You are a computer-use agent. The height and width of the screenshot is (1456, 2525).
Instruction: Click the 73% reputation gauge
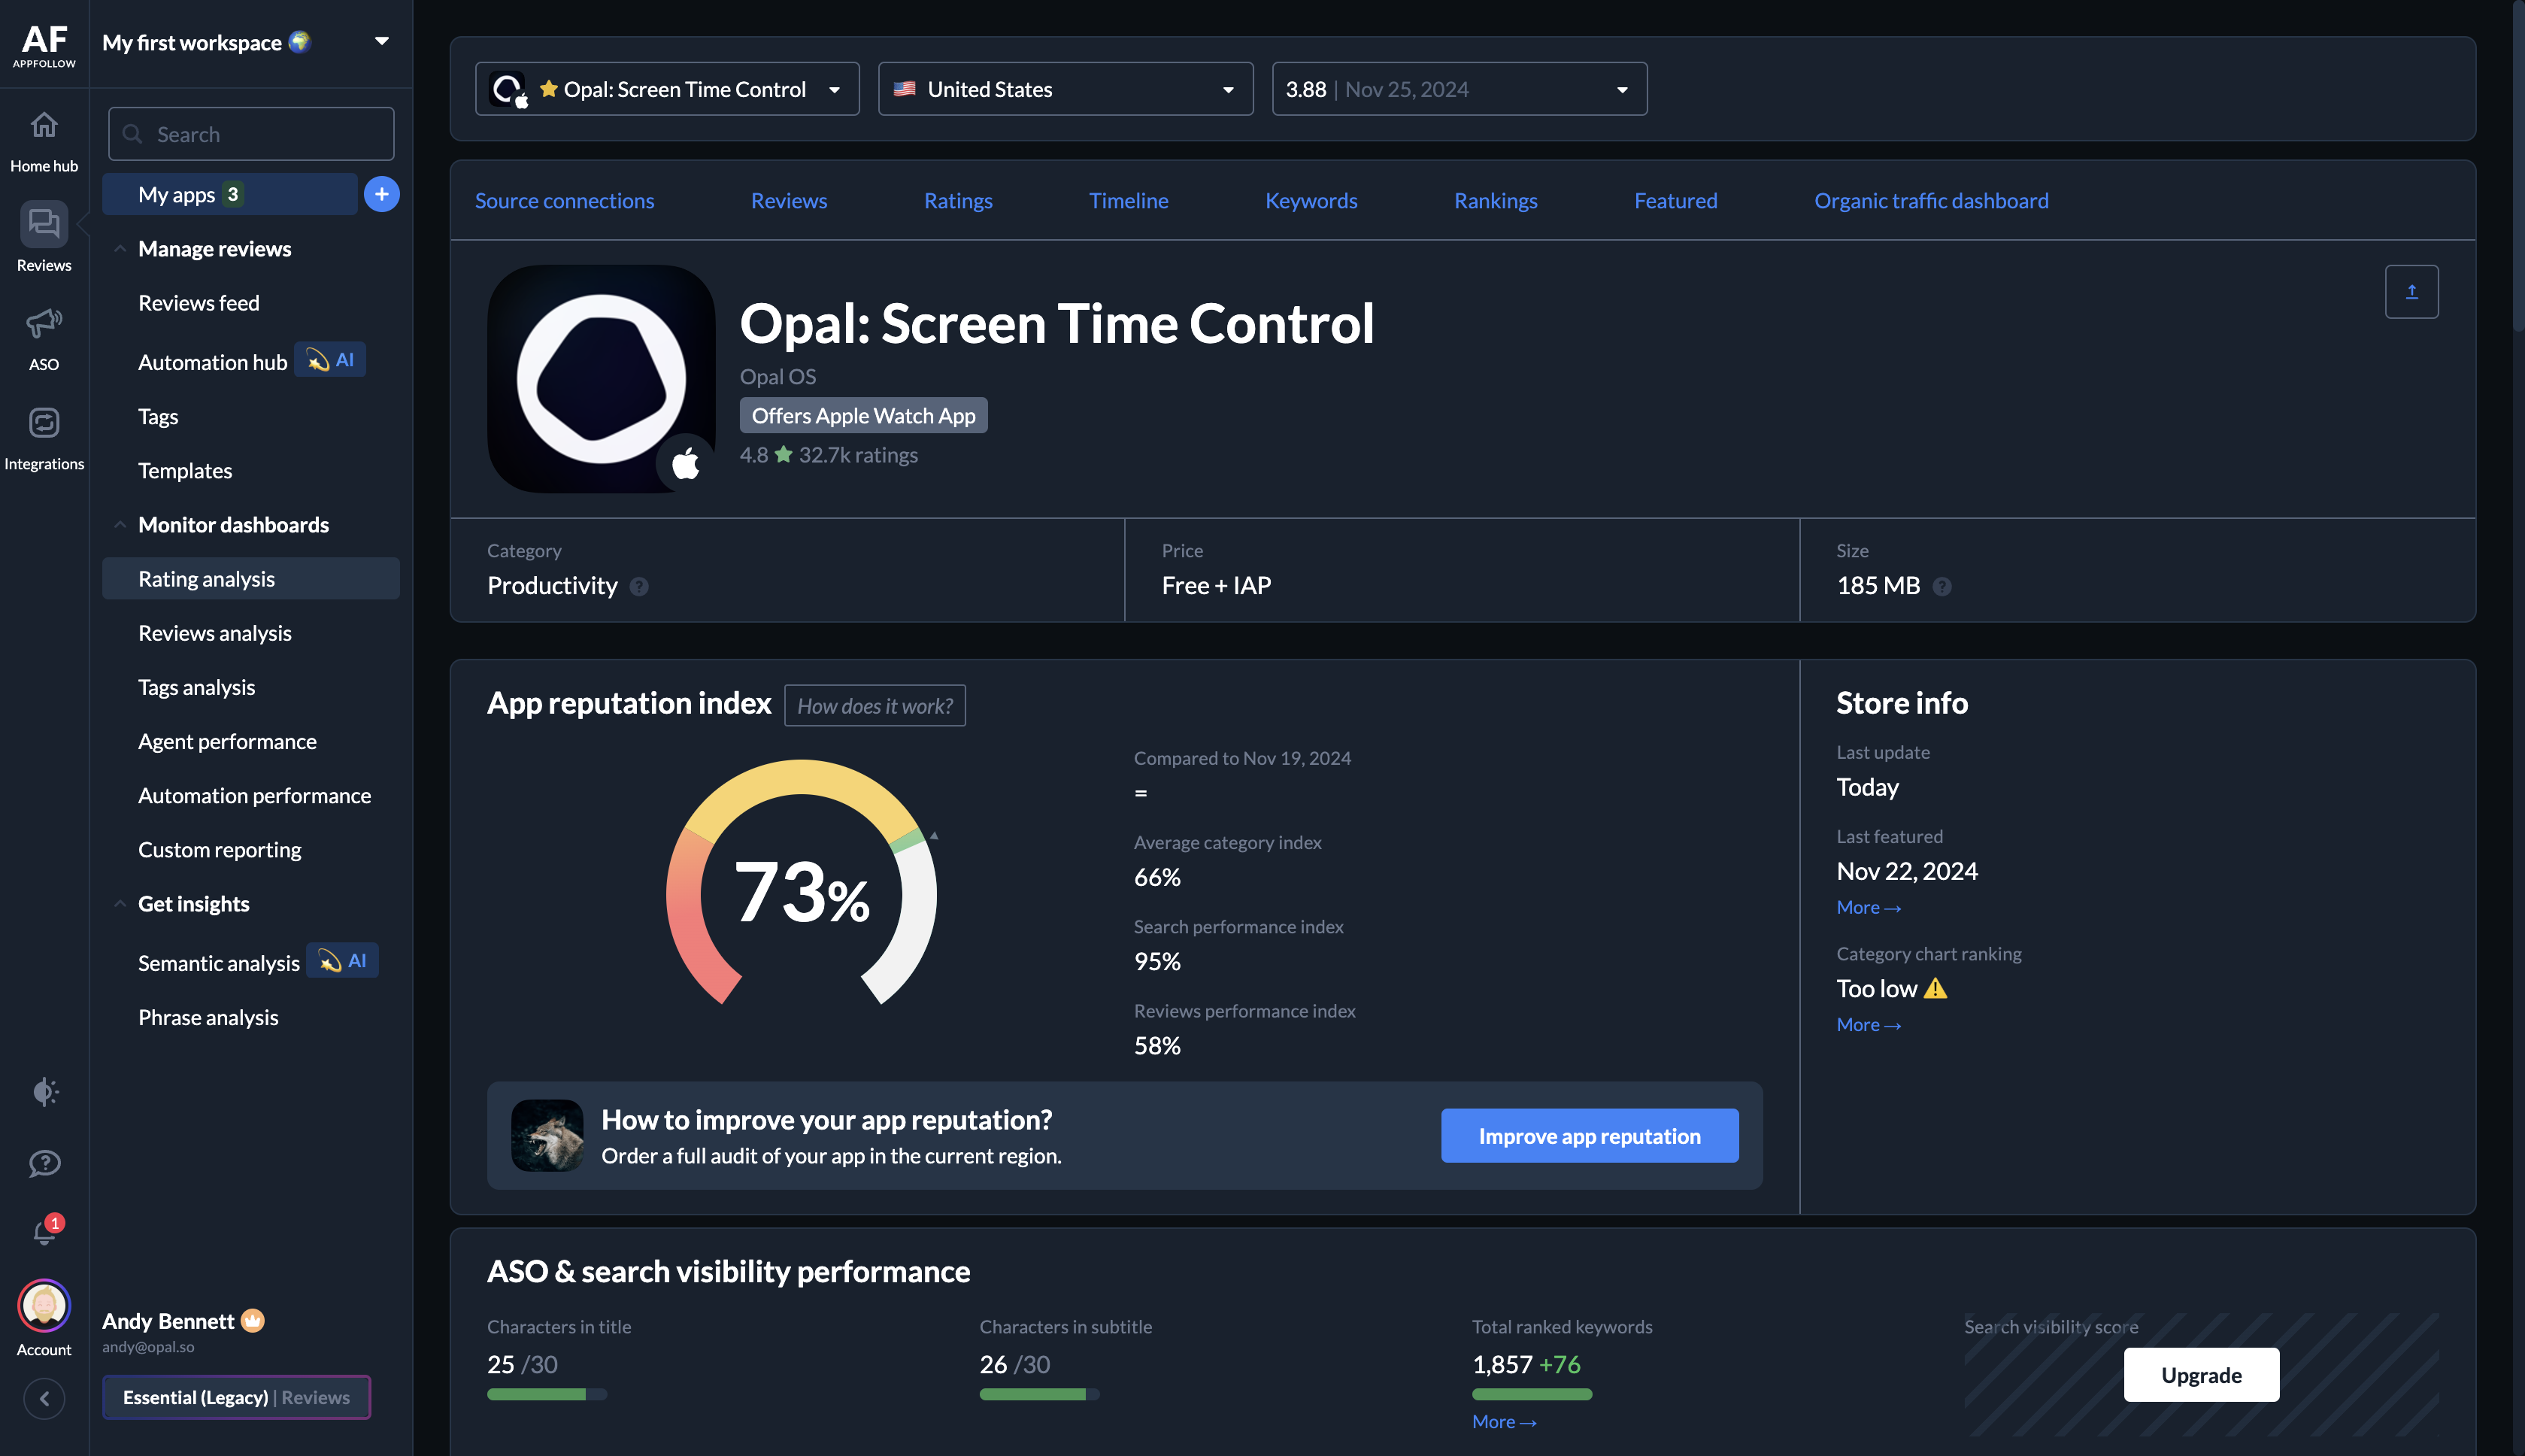pyautogui.click(x=802, y=884)
